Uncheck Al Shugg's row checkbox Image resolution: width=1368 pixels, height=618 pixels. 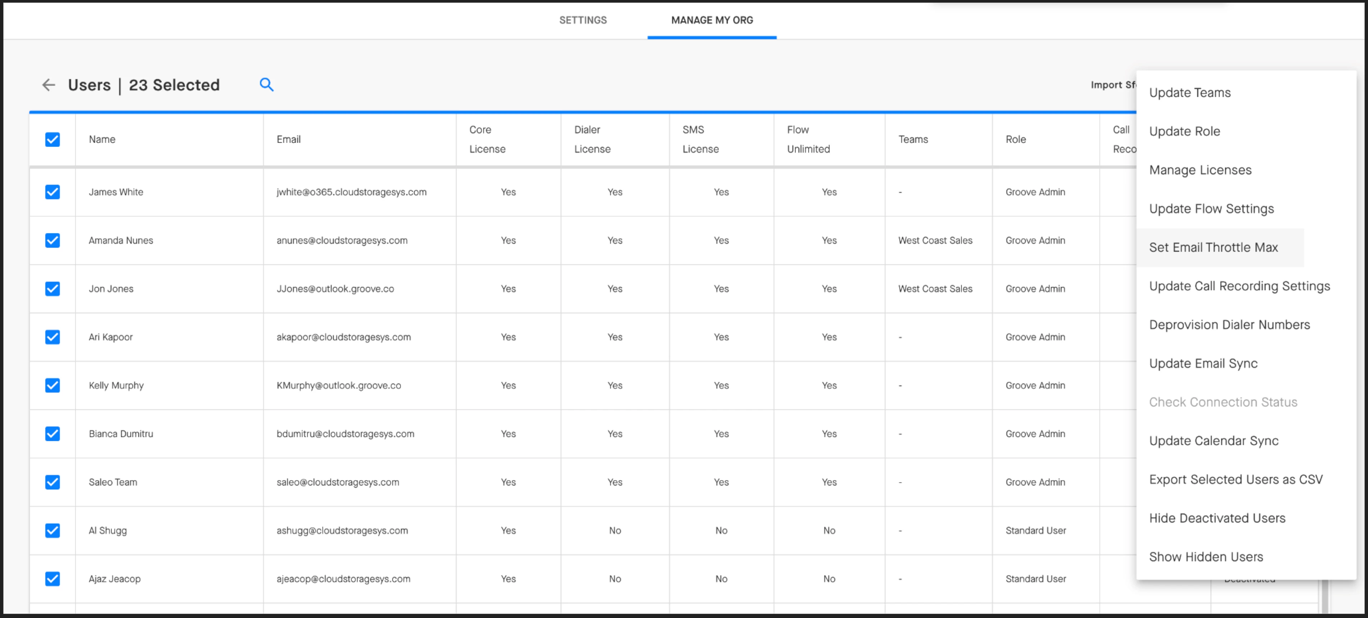(52, 531)
